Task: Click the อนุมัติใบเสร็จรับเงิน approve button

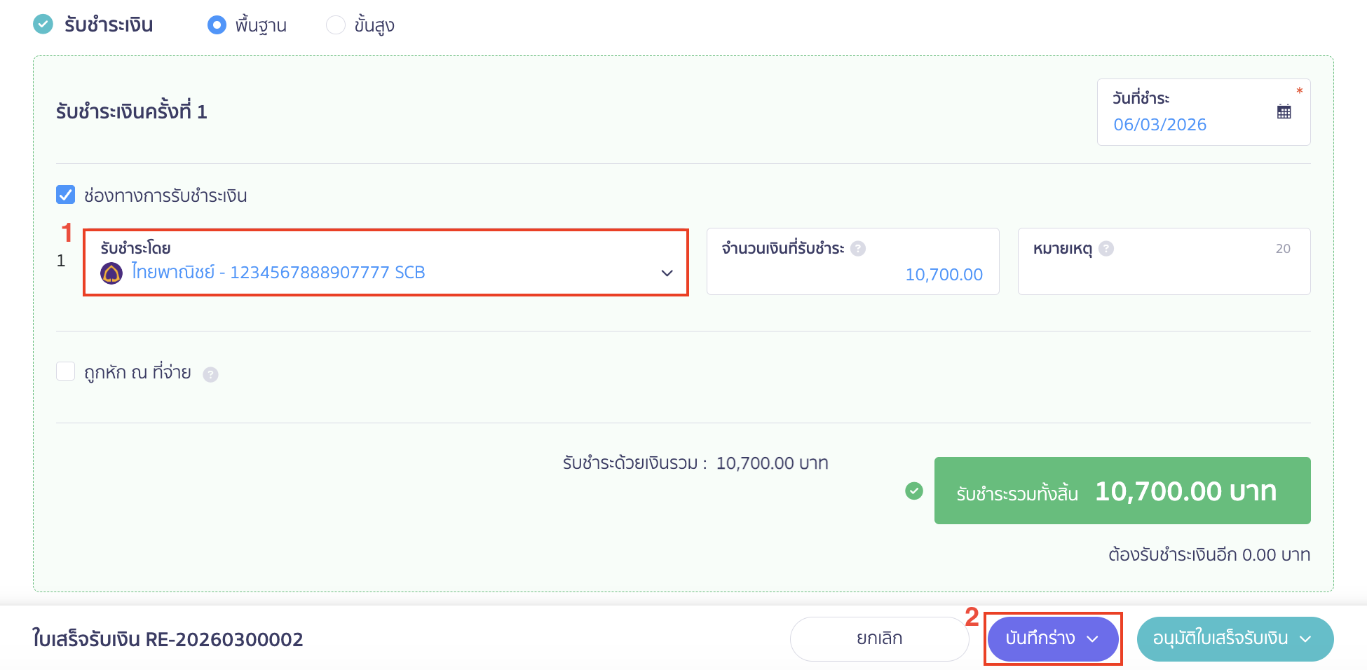Action: pos(1220,638)
